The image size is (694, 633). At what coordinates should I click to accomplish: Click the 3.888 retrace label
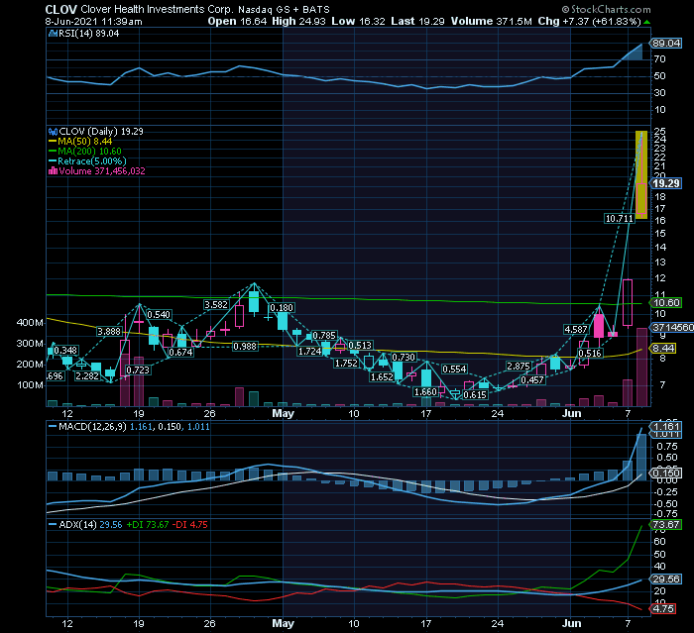coord(109,331)
